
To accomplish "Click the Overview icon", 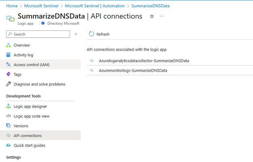I will pyautogui.click(x=9, y=45).
